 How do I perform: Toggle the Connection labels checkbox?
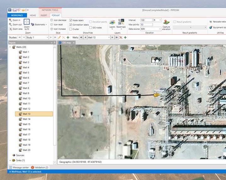point(71,24)
